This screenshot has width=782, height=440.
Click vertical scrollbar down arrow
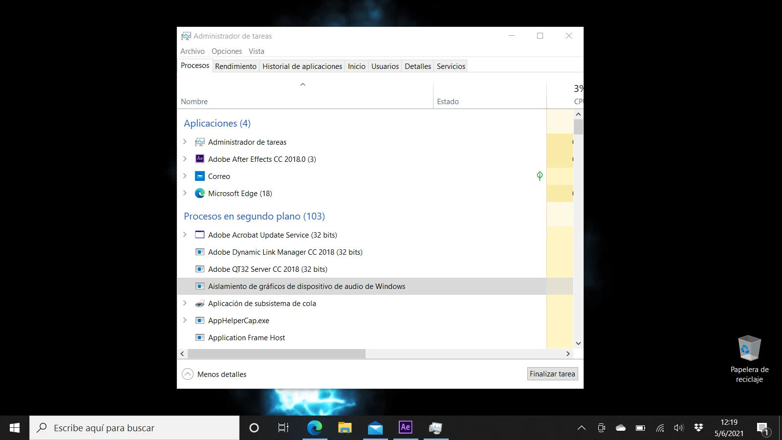578,344
